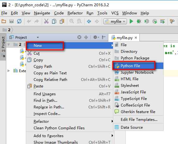Click Collapse All icon in Project panel
This screenshot has height=144, width=178.
(x=86, y=37)
